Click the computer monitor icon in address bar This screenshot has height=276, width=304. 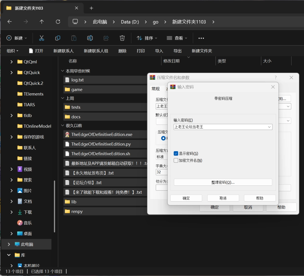point(75,22)
